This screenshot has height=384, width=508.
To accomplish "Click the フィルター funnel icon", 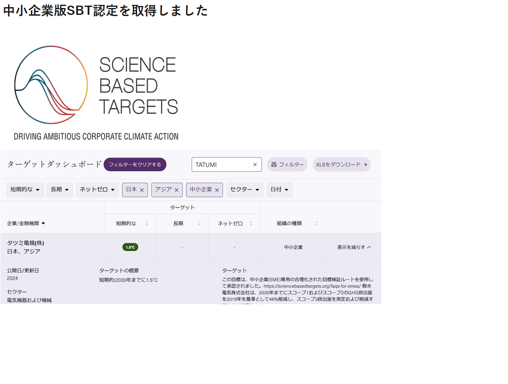I will pos(274,164).
